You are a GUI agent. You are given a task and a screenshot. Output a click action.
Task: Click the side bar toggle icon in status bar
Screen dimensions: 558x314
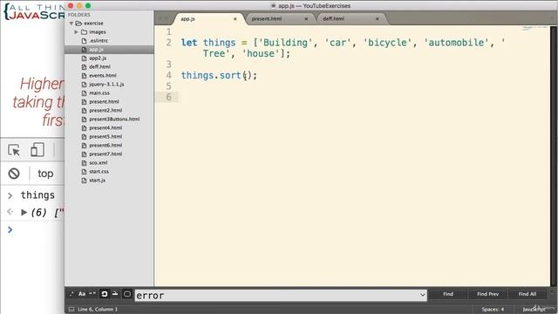pos(71,309)
